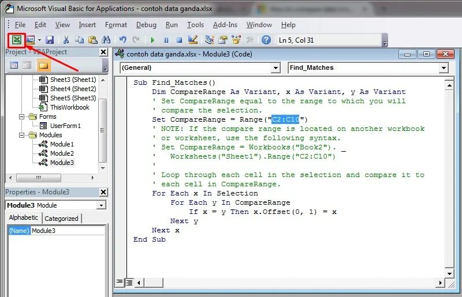This screenshot has width=462, height=297.
Task: Open the Find_Matches procedure dropdown
Action: coord(444,67)
